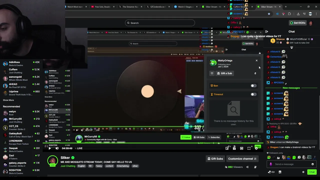Open the browser downloads icon
The height and width of the screenshot is (180, 320).
pos(298,14)
